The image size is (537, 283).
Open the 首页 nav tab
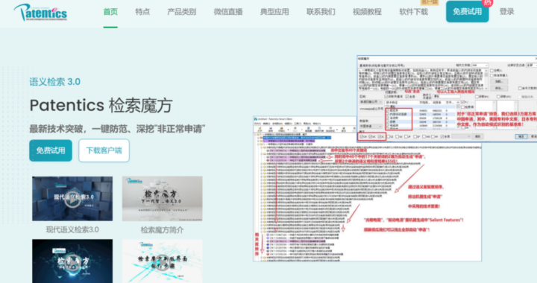110,12
